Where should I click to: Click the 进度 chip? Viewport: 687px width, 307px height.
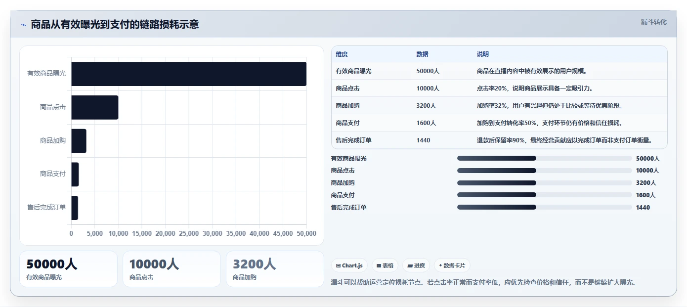pos(416,265)
